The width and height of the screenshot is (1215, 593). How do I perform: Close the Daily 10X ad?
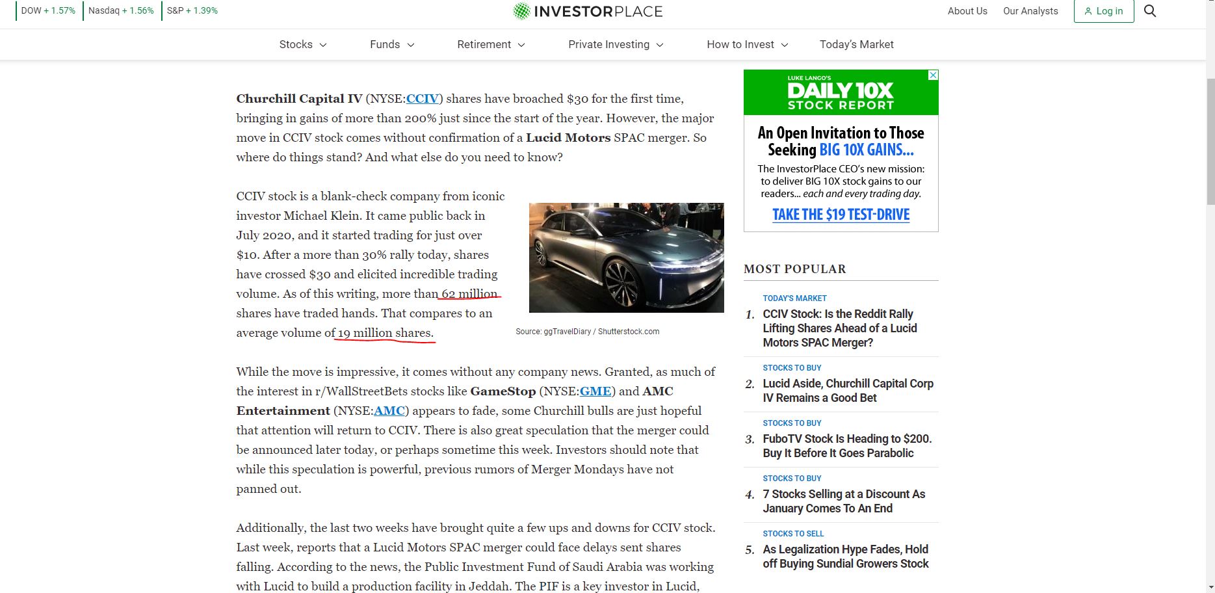[933, 75]
